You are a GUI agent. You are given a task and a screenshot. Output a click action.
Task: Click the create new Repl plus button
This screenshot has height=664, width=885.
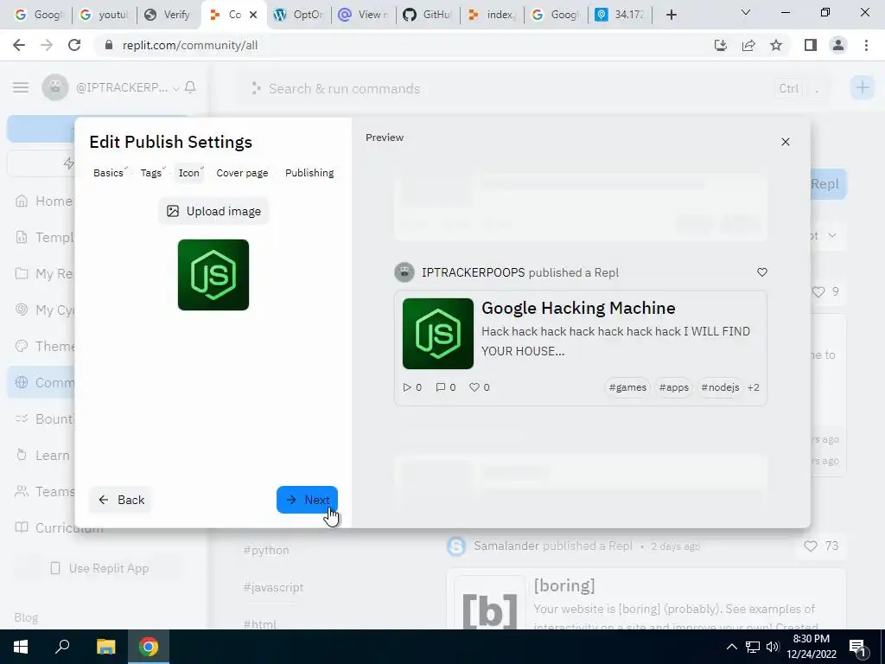coord(862,87)
